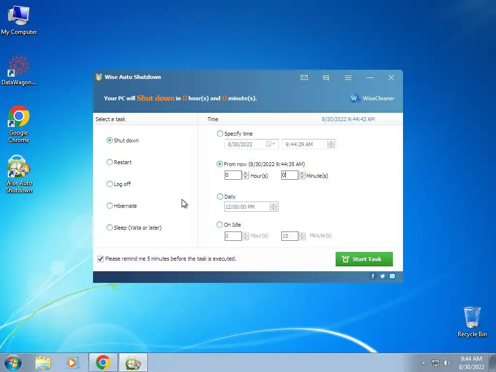The height and width of the screenshot is (372, 496).
Task: Click the current time 8/30/2022 9:44:42 AM text
Action: 348,119
